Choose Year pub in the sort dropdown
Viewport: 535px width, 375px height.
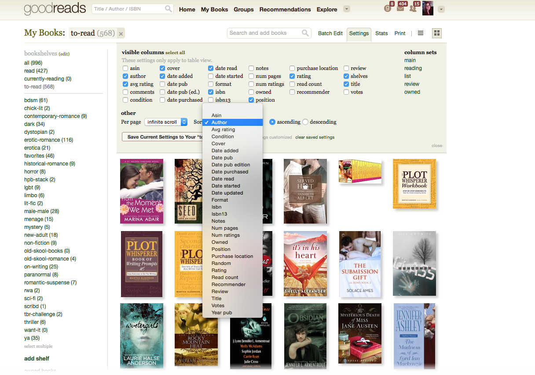[232, 312]
